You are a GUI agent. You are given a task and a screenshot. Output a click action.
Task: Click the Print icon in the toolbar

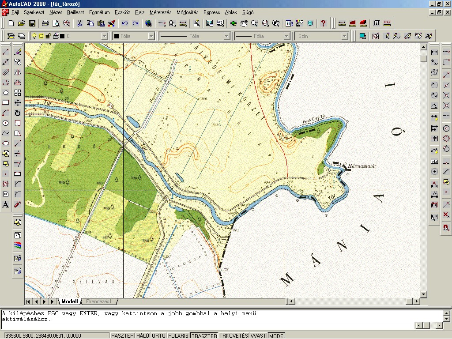coord(45,23)
